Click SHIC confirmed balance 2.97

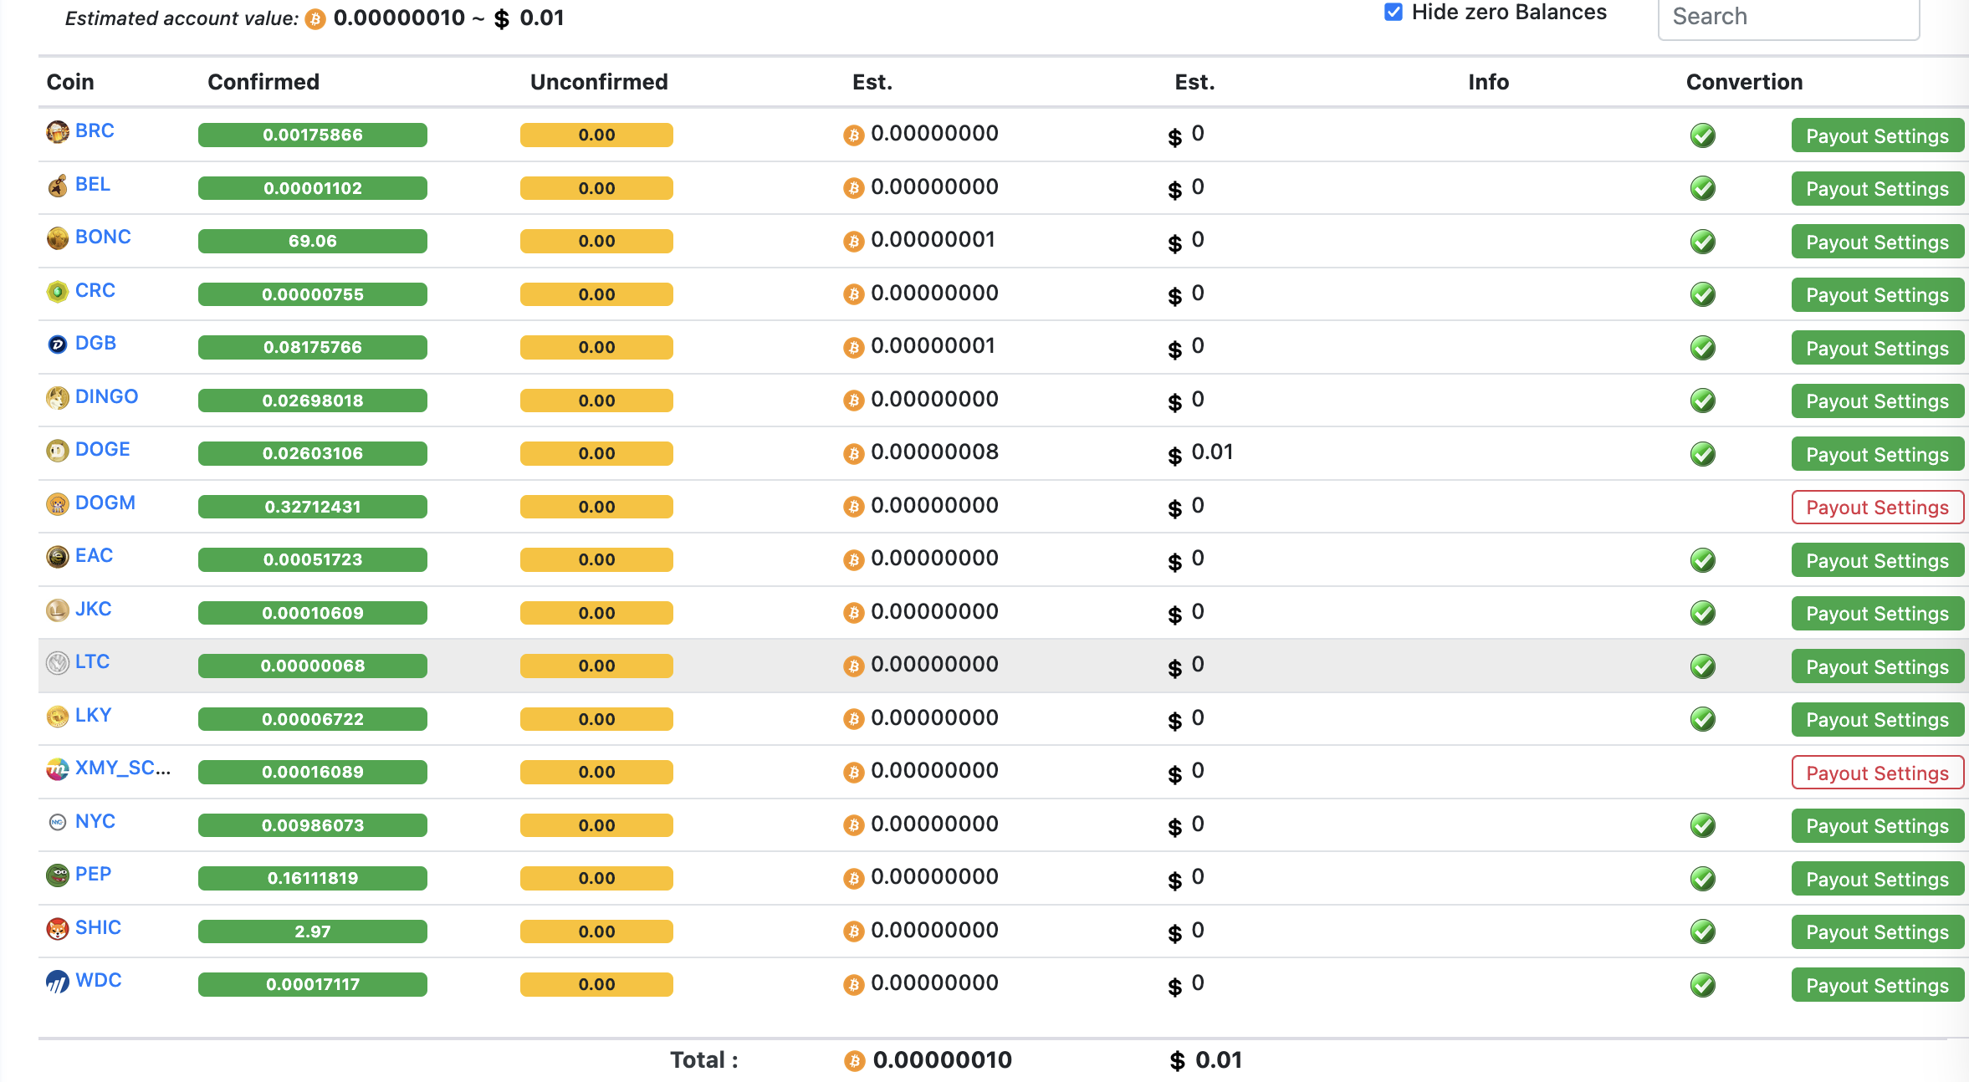coord(313,931)
